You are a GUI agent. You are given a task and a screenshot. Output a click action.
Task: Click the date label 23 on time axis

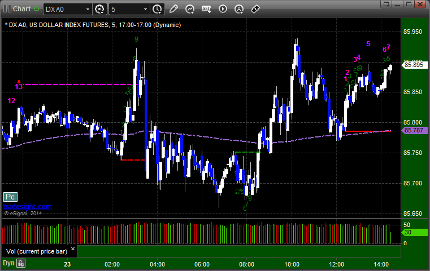click(x=67, y=264)
